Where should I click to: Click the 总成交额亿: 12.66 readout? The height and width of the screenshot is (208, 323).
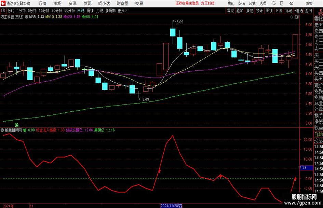pos(79,130)
